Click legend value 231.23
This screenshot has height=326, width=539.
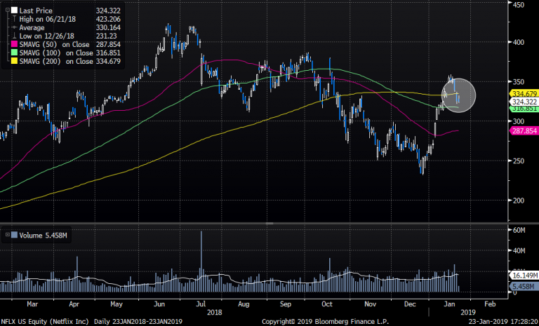[106, 36]
